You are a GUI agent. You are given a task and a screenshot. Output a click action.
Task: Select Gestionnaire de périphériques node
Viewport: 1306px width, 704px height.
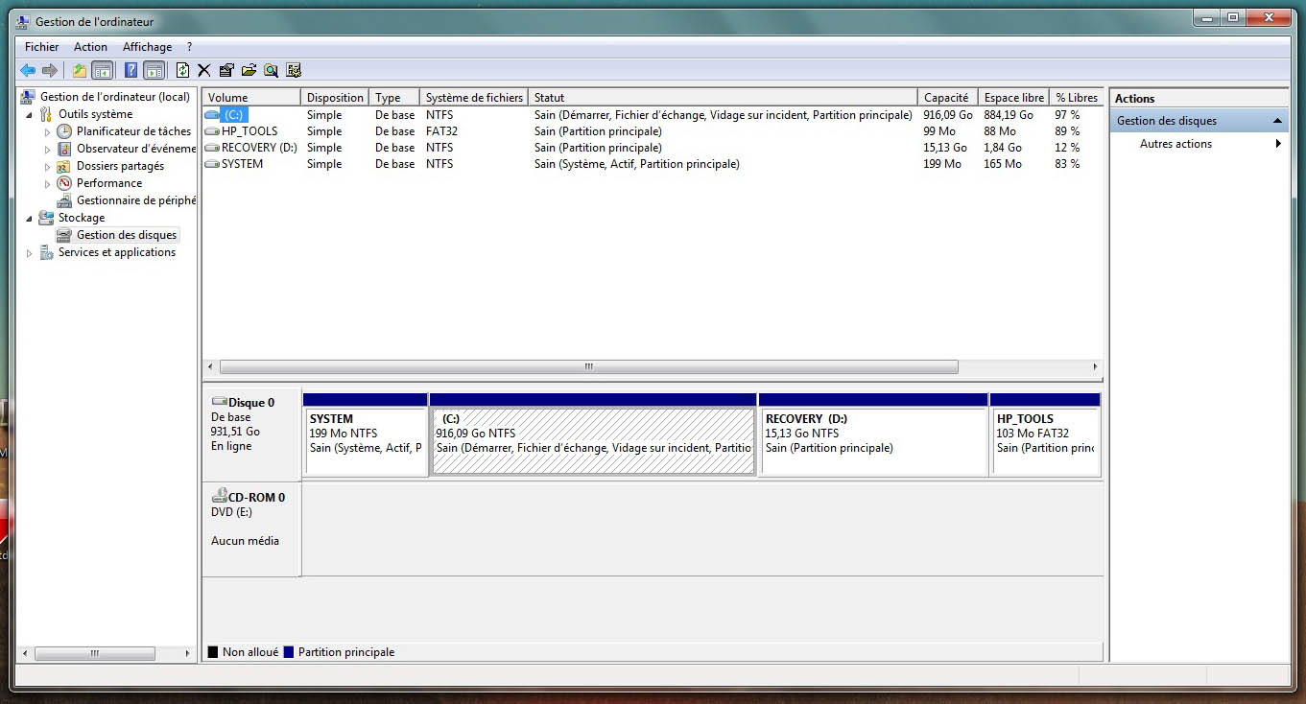coord(135,200)
